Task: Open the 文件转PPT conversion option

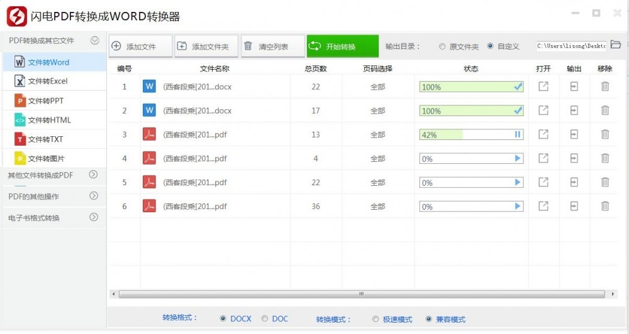Action: [x=45, y=100]
